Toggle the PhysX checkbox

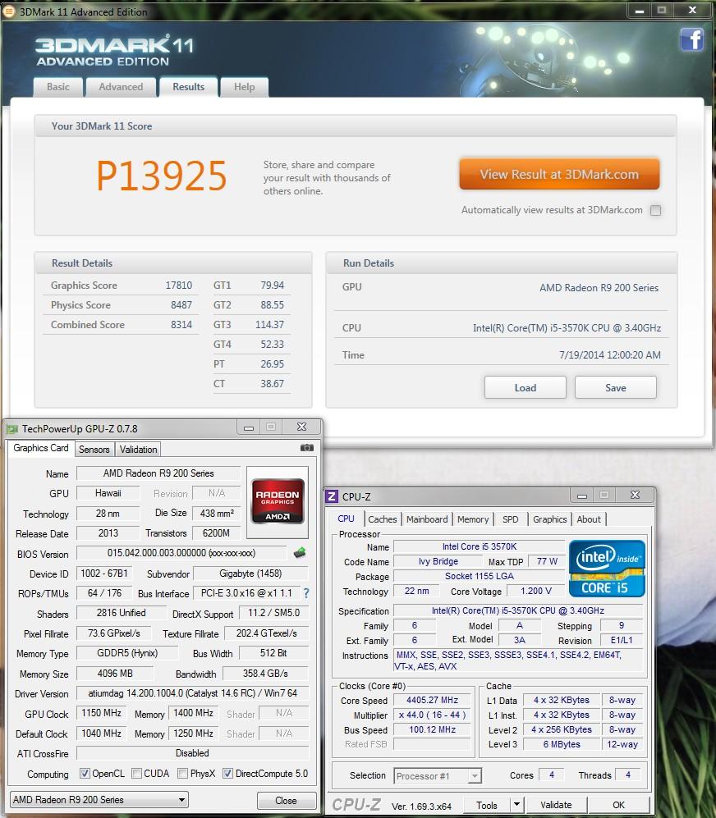pos(182,773)
